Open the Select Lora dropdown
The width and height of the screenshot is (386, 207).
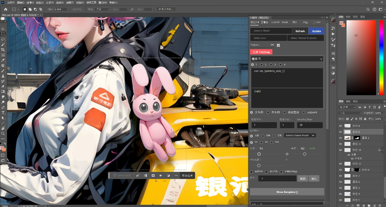269,38
